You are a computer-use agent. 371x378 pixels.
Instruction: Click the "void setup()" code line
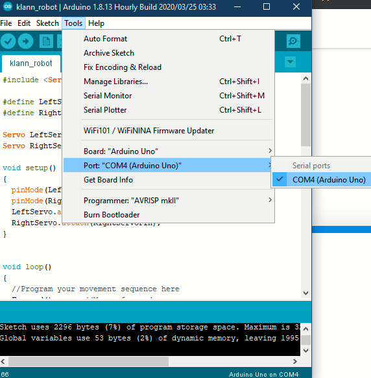pyautogui.click(x=29, y=168)
